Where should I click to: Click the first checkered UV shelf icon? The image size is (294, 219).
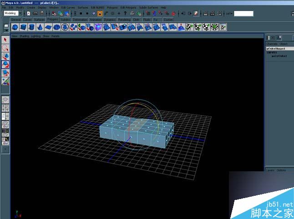189,27
